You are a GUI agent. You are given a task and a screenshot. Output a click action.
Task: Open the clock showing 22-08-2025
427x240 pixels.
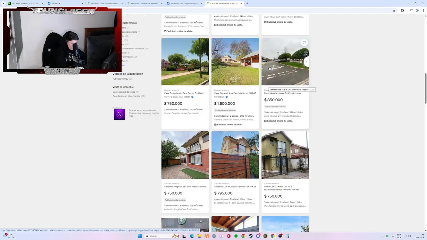pos(419,236)
